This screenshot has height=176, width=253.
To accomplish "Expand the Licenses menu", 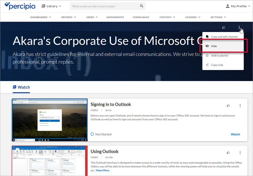I will [193, 17].
